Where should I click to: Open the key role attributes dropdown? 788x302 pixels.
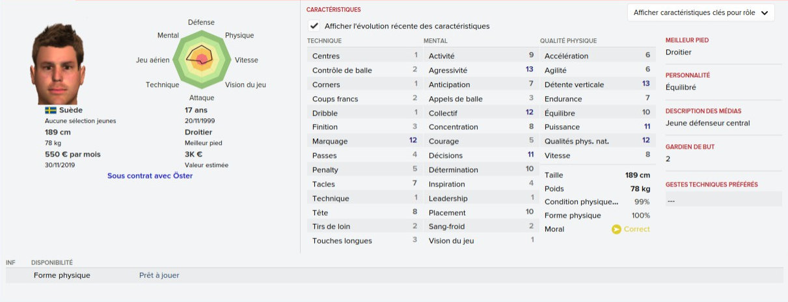(x=701, y=12)
